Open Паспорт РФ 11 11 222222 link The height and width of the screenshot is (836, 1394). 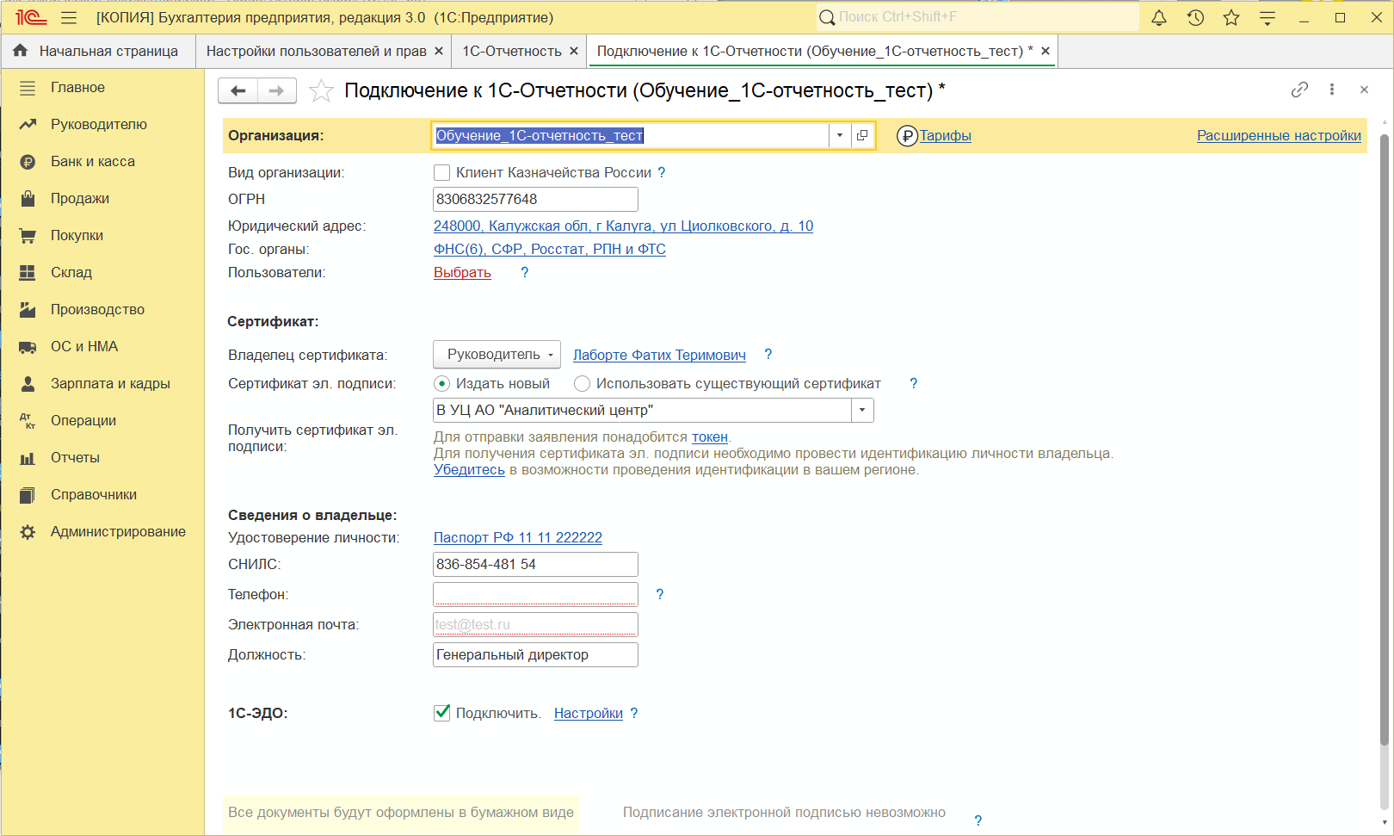pos(518,537)
